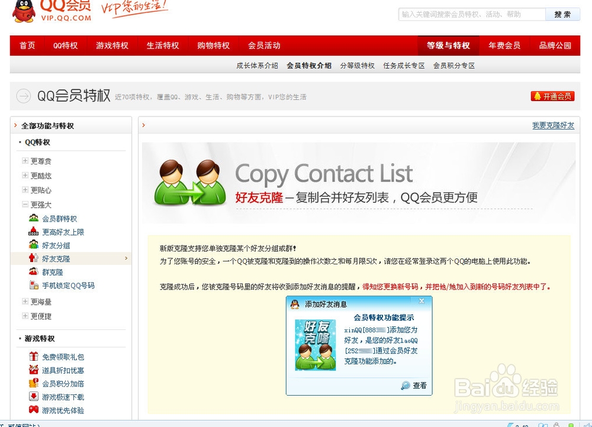The width and height of the screenshot is (592, 427).
Task: Open the 手机锁定QQ号码 link
Action: pyautogui.click(x=68, y=286)
